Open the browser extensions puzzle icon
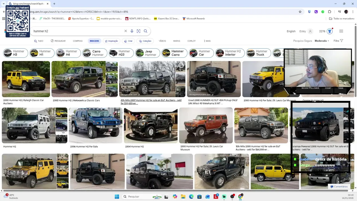Screen dimensions: 357x201 pos(329,12)
